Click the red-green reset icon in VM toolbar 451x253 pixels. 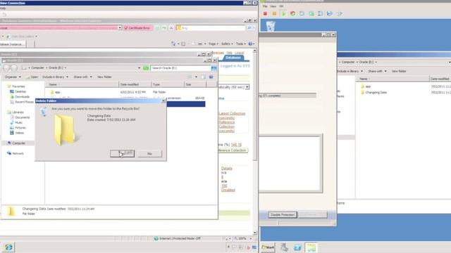(293, 13)
